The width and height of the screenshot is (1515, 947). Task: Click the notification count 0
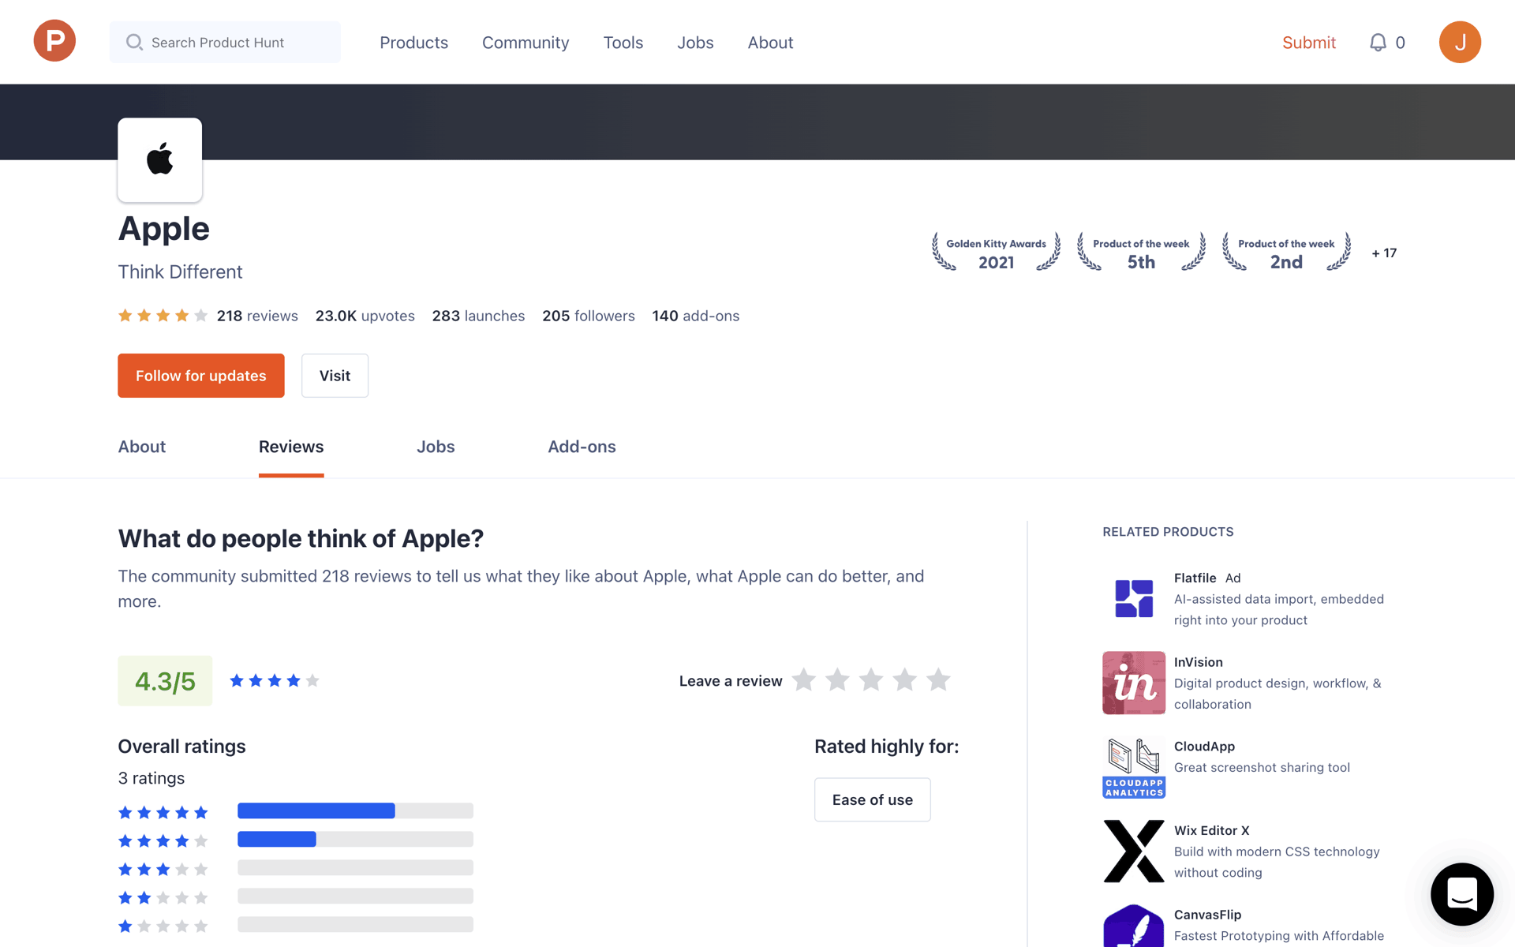coord(1400,43)
